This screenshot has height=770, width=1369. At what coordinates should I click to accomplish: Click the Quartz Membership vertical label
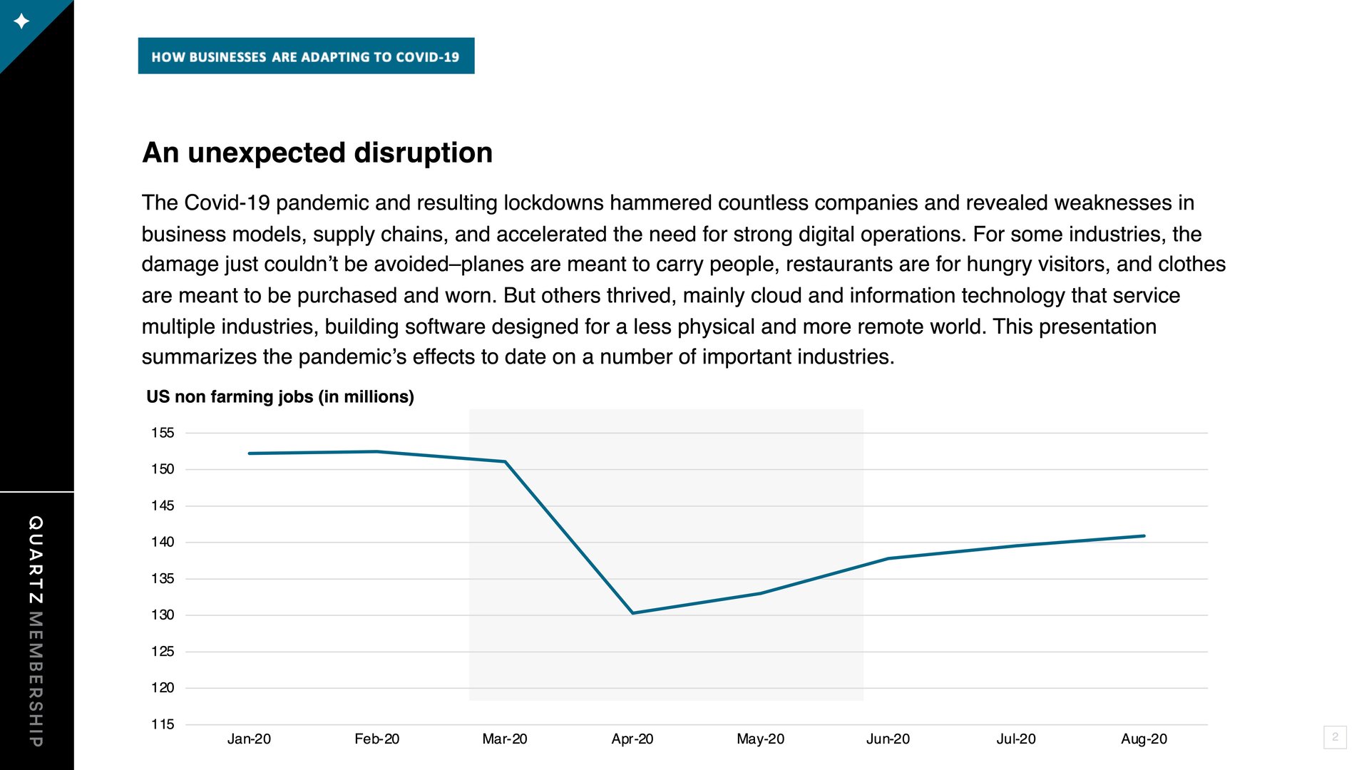(36, 632)
